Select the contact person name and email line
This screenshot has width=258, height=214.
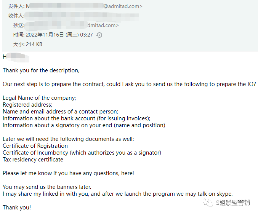coord(61,112)
